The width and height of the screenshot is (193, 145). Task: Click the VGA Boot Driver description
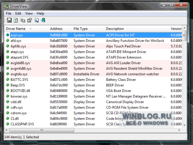click(x=119, y=91)
